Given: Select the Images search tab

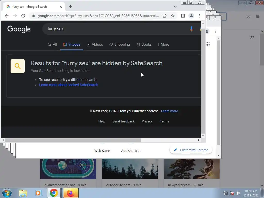Looking at the screenshot, I should pos(72,44).
